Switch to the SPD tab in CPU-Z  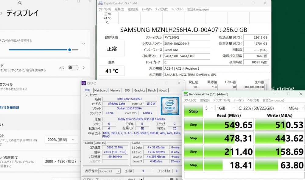click(x=127, y=90)
